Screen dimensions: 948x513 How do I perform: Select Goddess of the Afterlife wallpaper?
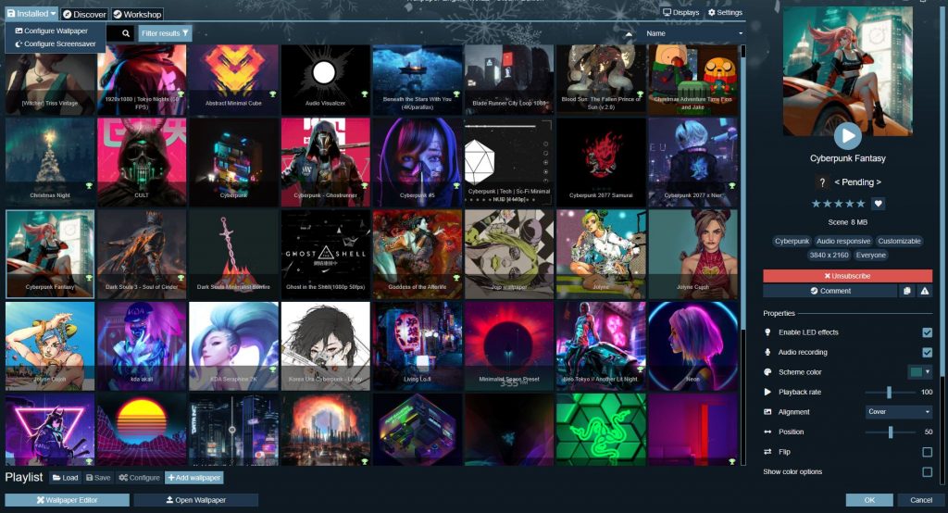coord(418,254)
